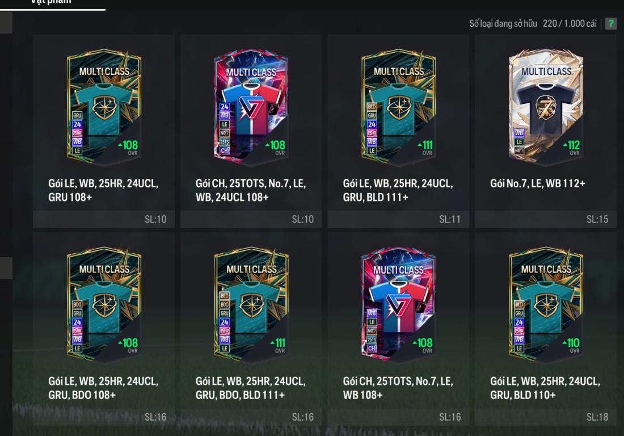
Task: Click the 112 OVR rating on the white pack
Action: [572, 148]
